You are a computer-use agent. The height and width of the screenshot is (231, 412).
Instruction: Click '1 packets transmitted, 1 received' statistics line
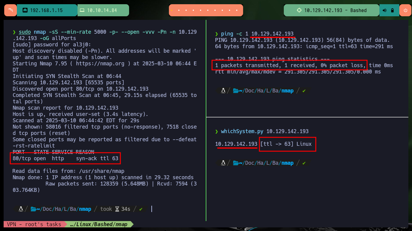[x=304, y=65]
